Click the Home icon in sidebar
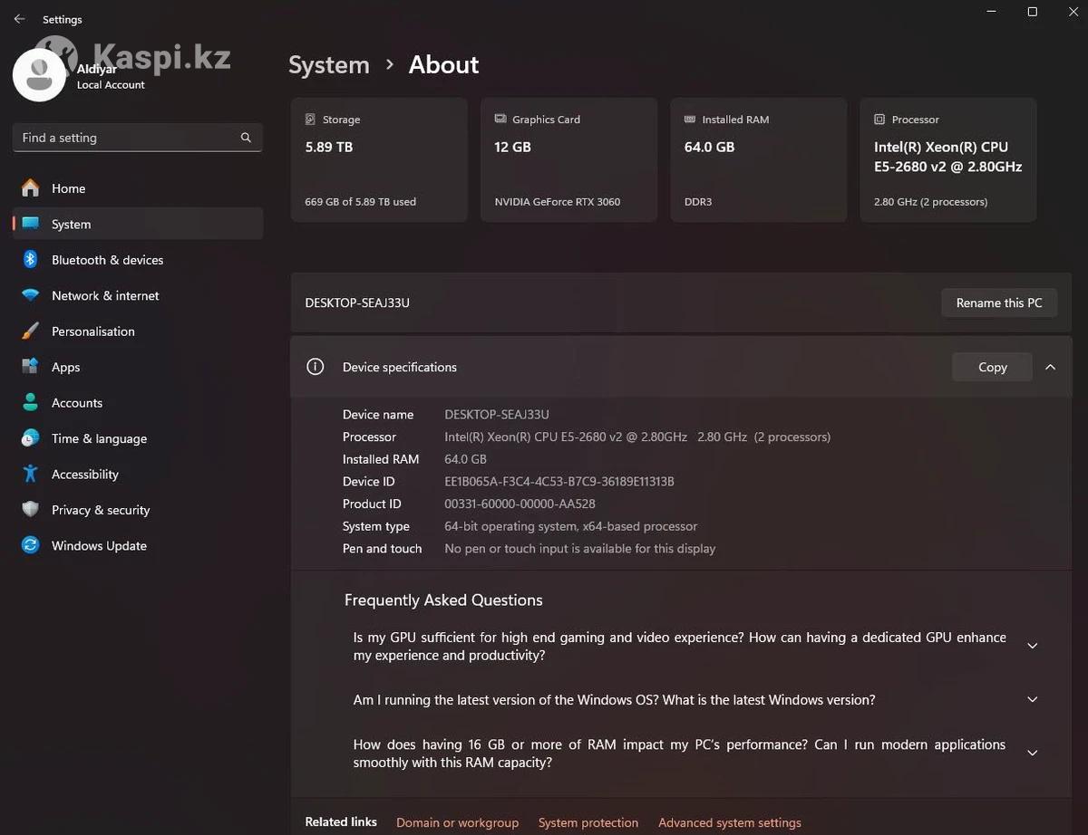 (x=31, y=188)
